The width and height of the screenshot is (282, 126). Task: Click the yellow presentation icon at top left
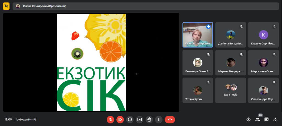pos(6,6)
